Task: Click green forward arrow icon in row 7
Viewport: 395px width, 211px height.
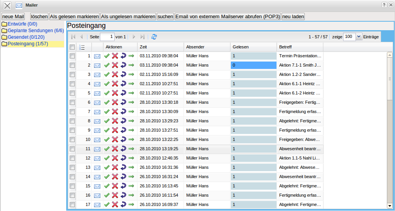Action: [131, 112]
